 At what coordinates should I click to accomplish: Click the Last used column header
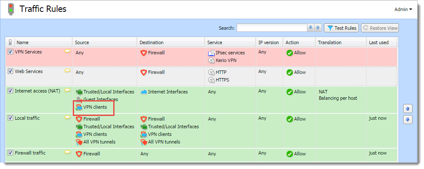tap(381, 42)
